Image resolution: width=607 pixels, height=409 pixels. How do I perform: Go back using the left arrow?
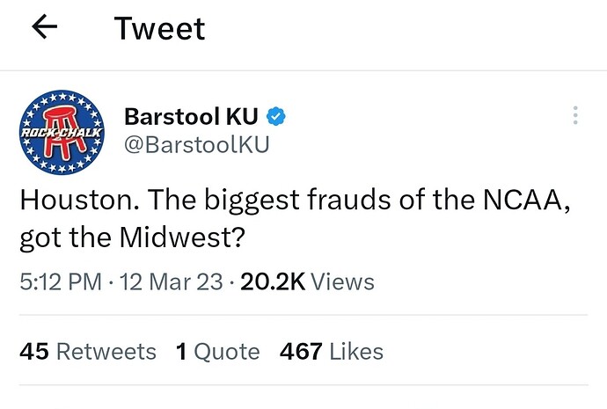(45, 26)
